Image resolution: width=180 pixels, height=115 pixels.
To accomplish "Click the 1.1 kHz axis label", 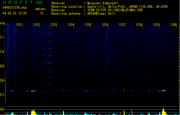I will (3, 37).
